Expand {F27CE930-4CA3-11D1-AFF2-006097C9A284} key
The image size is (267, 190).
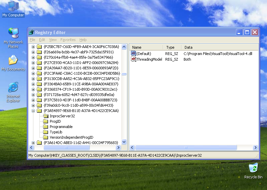point(33,63)
